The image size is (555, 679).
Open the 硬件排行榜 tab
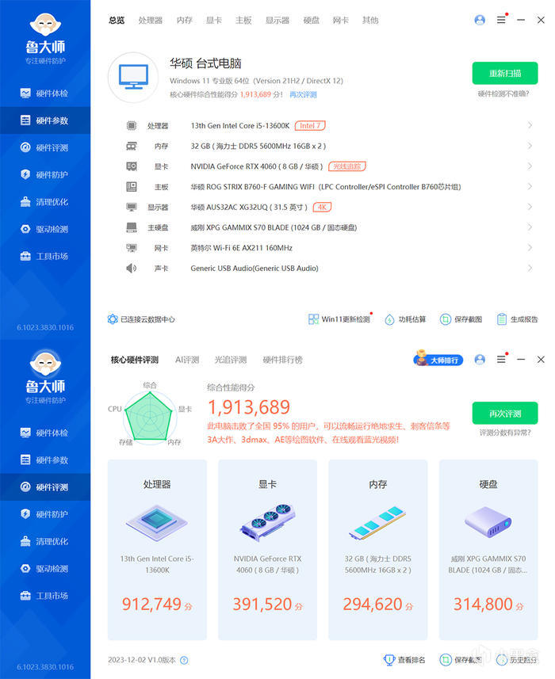[282, 360]
